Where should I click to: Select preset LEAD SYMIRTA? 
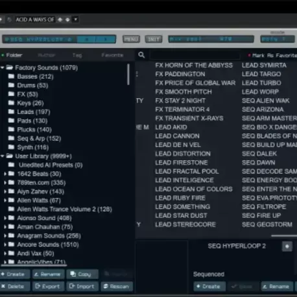[264, 65]
